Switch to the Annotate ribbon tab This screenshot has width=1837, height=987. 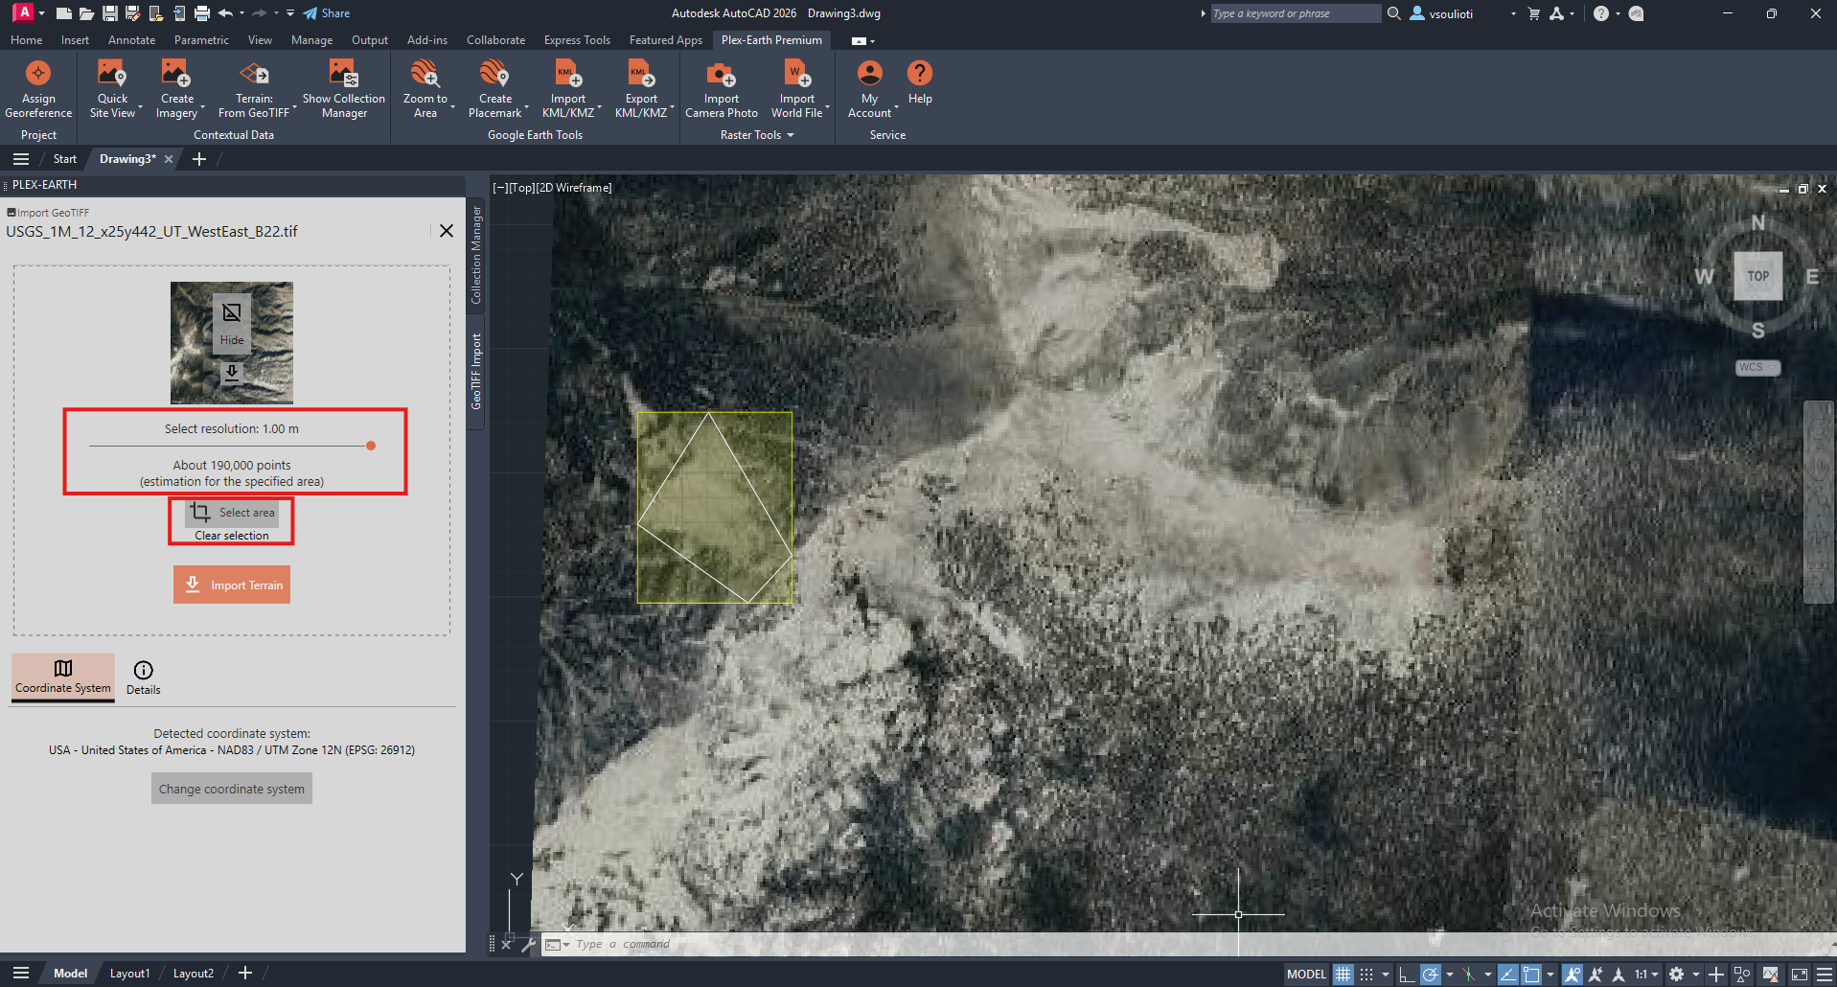pos(131,40)
